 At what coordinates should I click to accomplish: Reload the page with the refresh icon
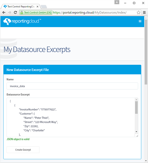pyautogui.click(x=15, y=13)
